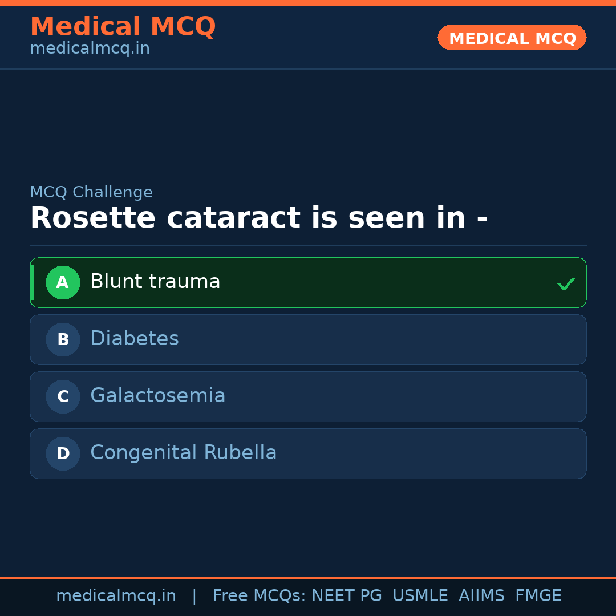The image size is (616, 616).
Task: Click the "Medical MCQ" header title
Action: pyautogui.click(x=123, y=27)
